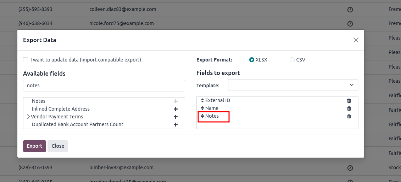Close the Export Data dialog with X
The width and height of the screenshot is (401, 182).
tap(356, 40)
